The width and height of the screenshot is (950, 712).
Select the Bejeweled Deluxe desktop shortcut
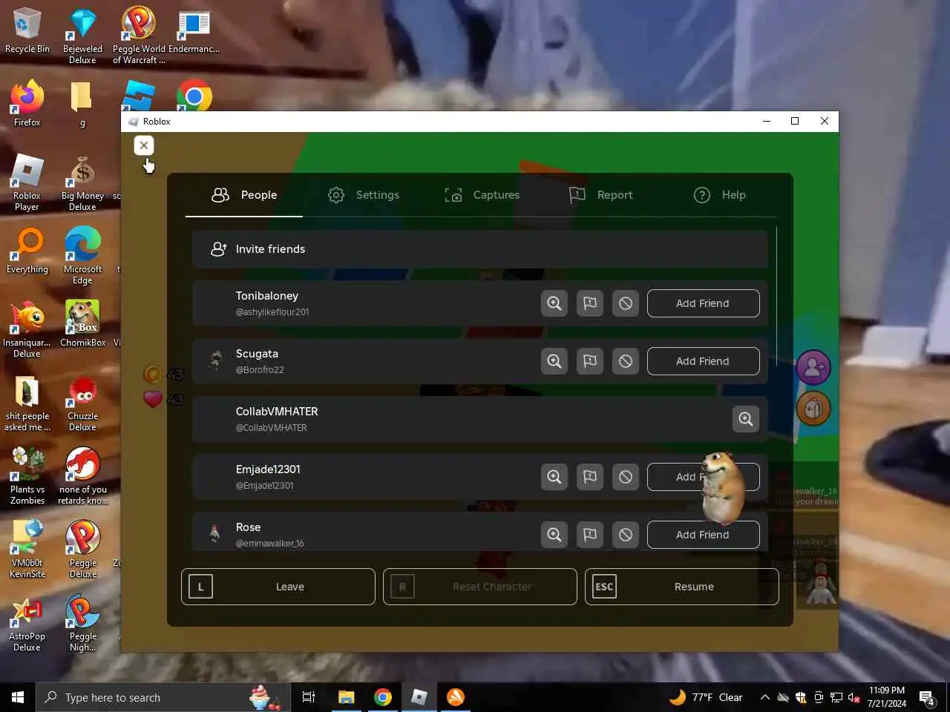click(82, 37)
